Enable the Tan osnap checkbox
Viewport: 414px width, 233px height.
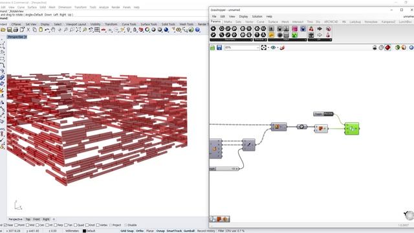[66, 225]
